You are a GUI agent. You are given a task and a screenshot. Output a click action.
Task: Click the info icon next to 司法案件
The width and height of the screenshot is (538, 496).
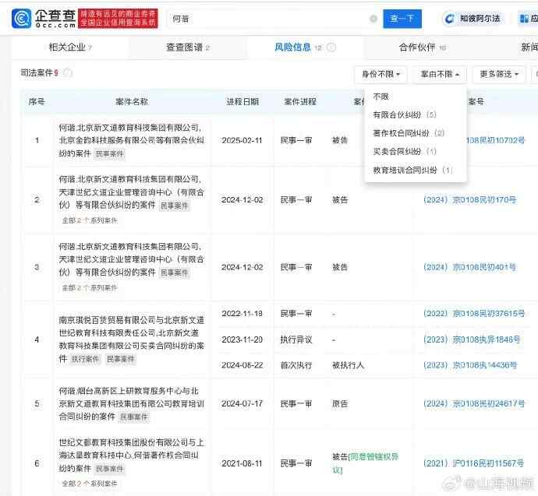68,73
